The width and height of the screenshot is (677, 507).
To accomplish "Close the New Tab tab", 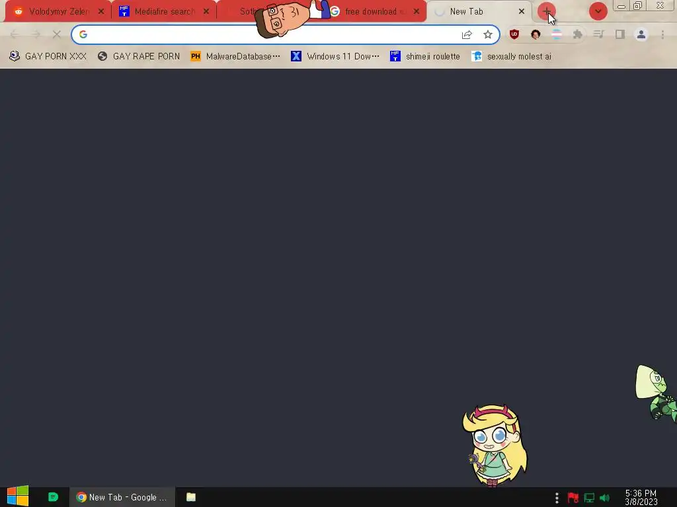I will (522, 12).
